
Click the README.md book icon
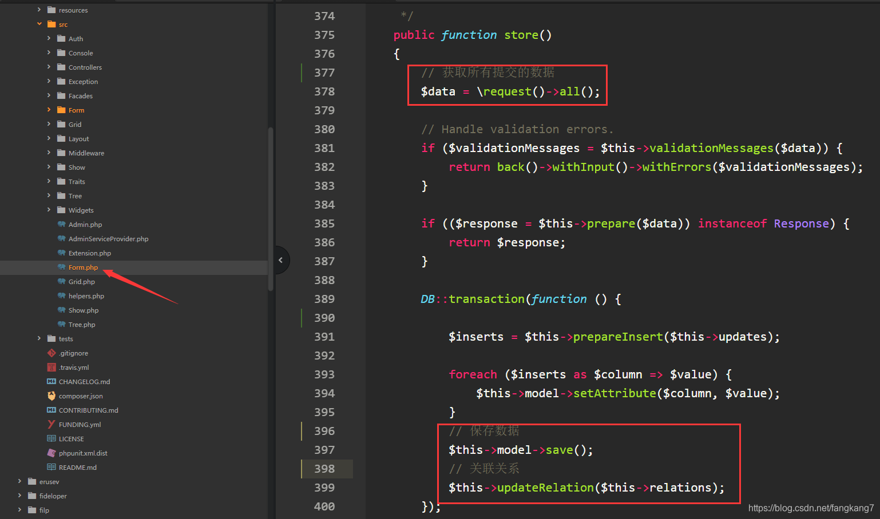click(51, 467)
